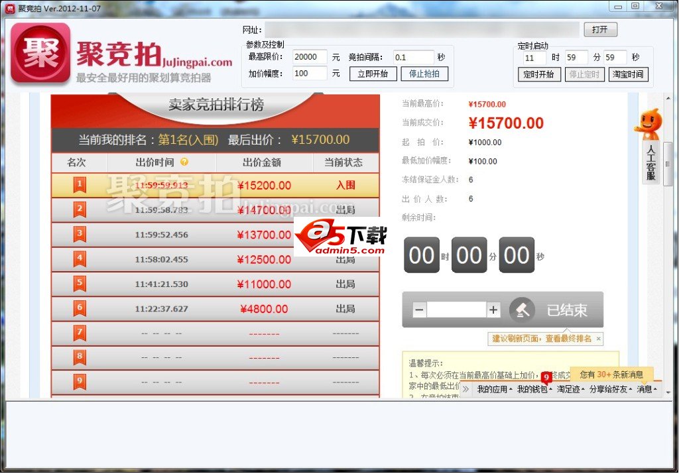Click the orange mascot icon
681x474 pixels.
[x=650, y=124]
